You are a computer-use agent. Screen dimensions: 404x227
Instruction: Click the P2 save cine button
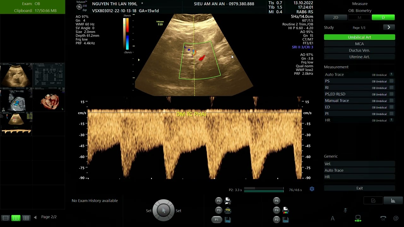pos(276,219)
